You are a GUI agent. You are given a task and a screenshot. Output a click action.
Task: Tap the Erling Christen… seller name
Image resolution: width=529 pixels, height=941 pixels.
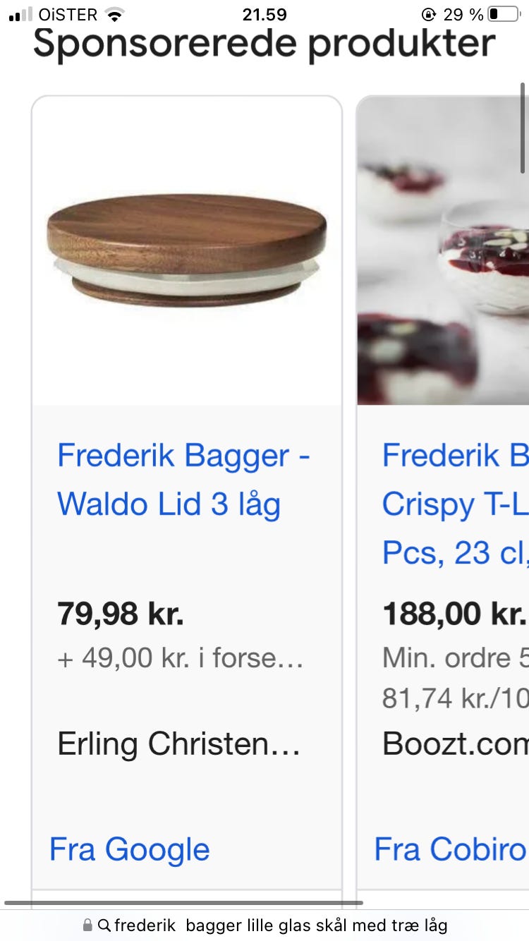click(x=179, y=744)
